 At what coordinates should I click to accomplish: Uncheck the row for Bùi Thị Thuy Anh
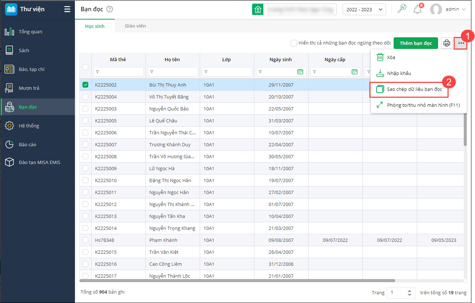(85, 85)
